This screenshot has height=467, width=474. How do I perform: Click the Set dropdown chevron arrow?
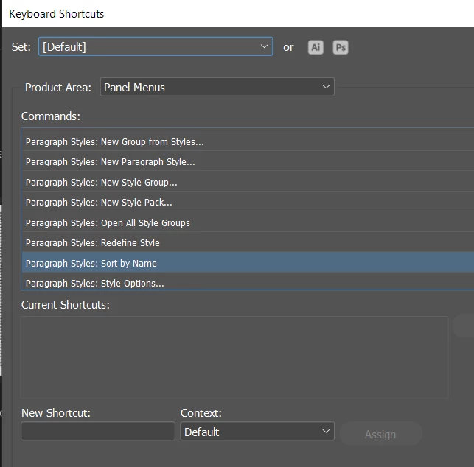[265, 46]
